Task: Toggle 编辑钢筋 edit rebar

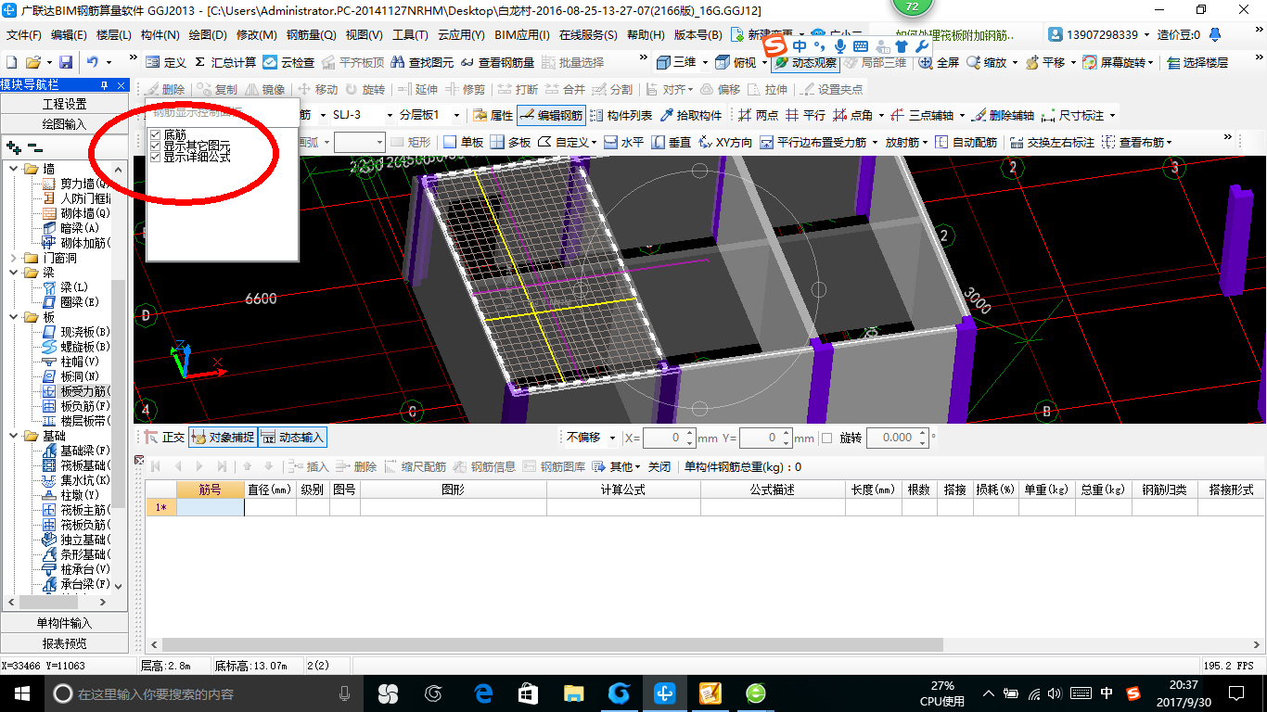Action: (x=551, y=116)
